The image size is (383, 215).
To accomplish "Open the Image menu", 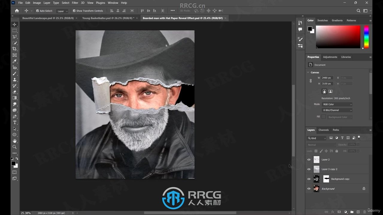I will tap(37, 3).
